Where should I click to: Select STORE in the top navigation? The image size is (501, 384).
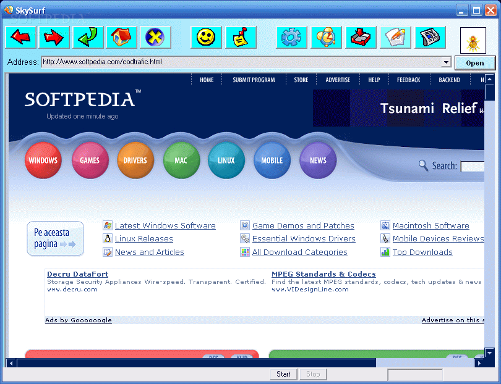click(301, 80)
